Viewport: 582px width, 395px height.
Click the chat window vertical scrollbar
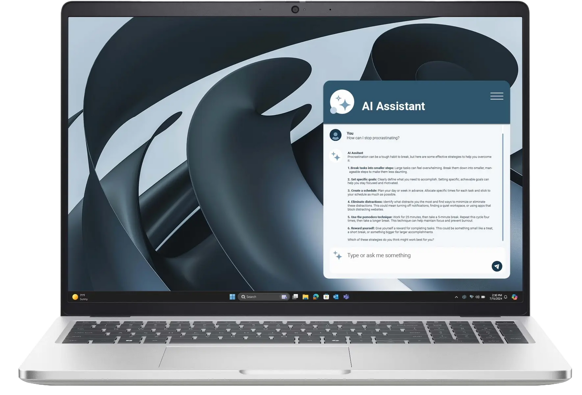point(503,186)
